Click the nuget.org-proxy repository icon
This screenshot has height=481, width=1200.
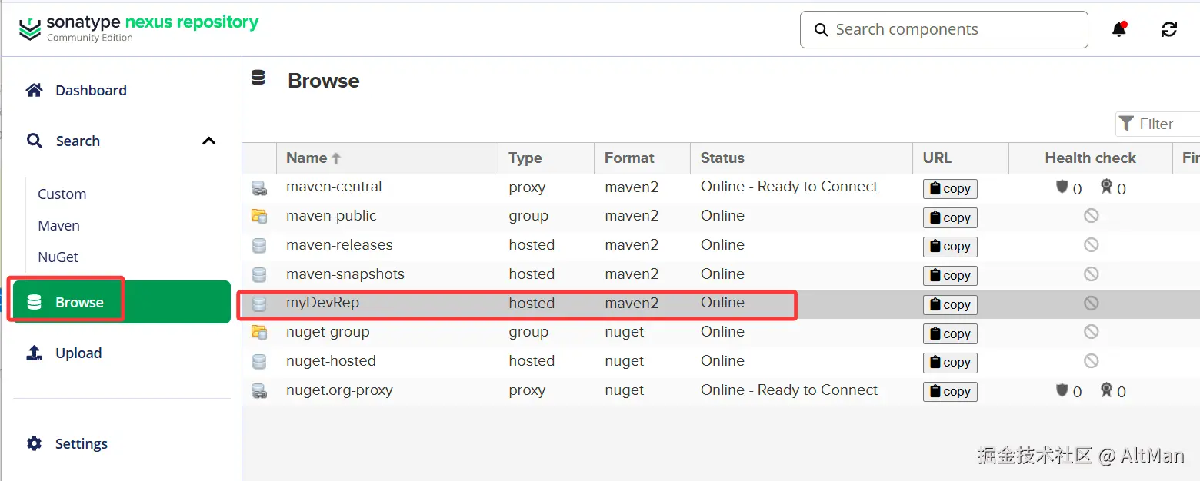[259, 391]
